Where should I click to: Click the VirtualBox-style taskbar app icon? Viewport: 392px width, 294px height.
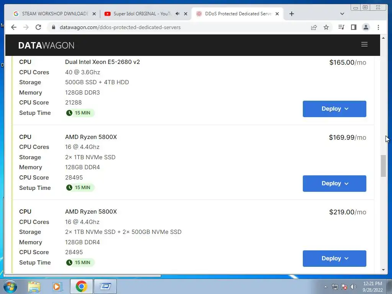click(x=105, y=286)
